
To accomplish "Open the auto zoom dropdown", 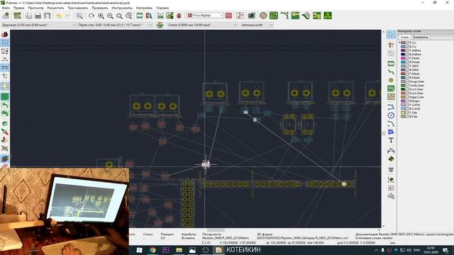I will (257, 25).
